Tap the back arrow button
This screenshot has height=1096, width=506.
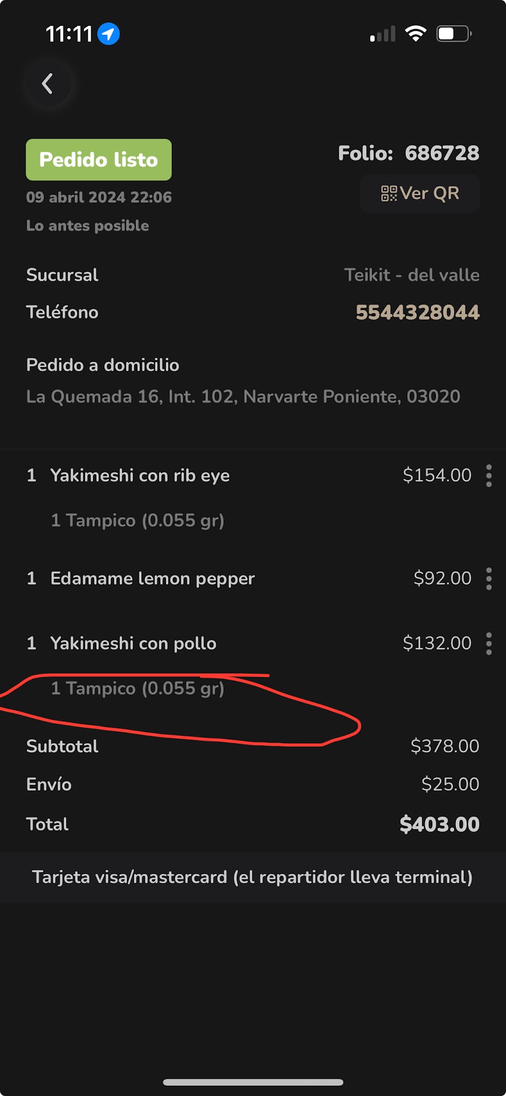coord(48,84)
